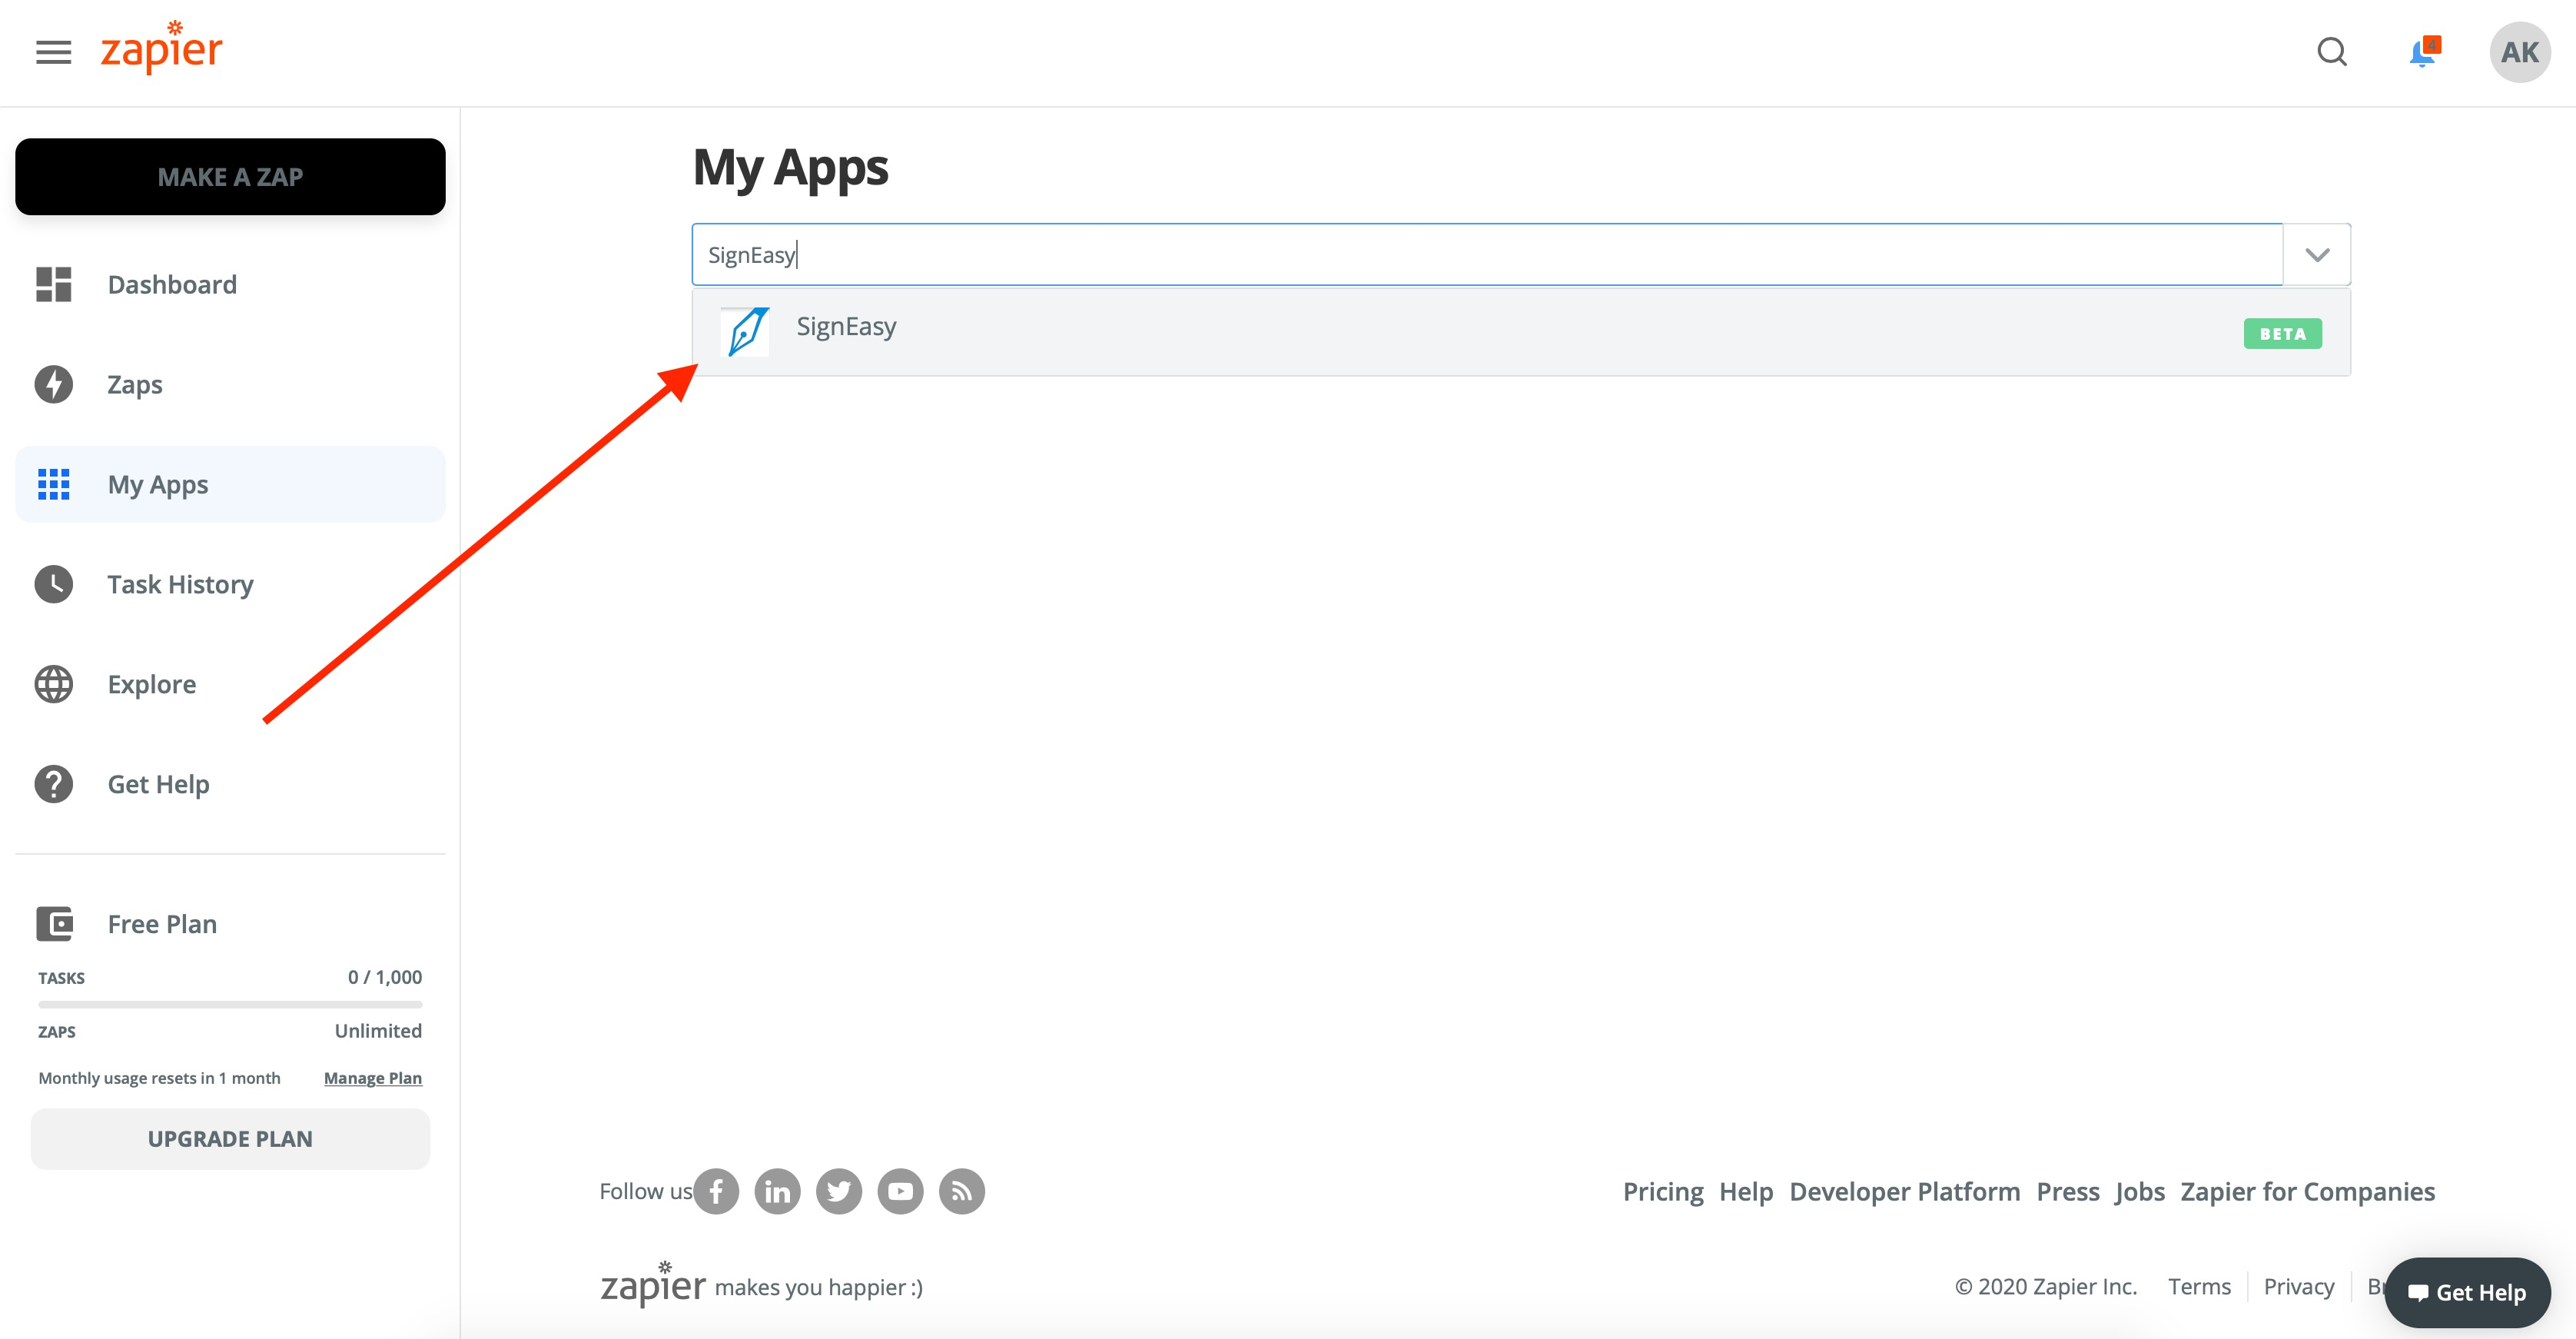Open Zapier's Twitter page icon

point(839,1191)
